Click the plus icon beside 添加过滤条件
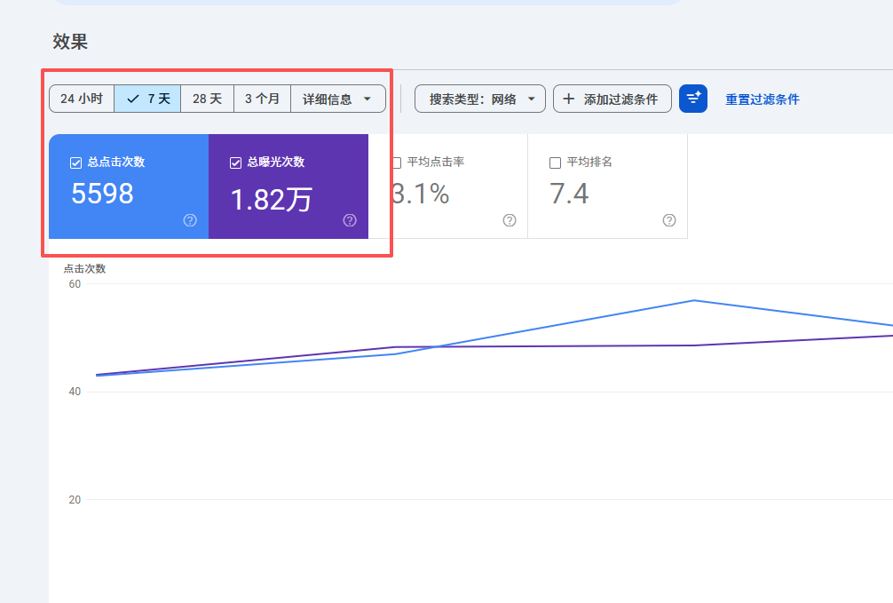The image size is (893, 603). pos(568,99)
